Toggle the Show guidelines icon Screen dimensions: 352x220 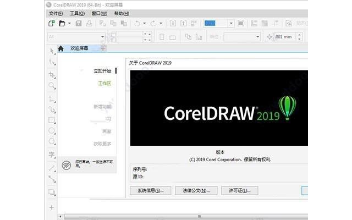pos(275,23)
